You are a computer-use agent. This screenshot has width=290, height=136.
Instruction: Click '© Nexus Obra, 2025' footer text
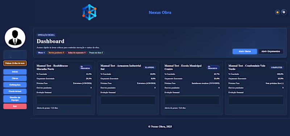(x=160, y=127)
